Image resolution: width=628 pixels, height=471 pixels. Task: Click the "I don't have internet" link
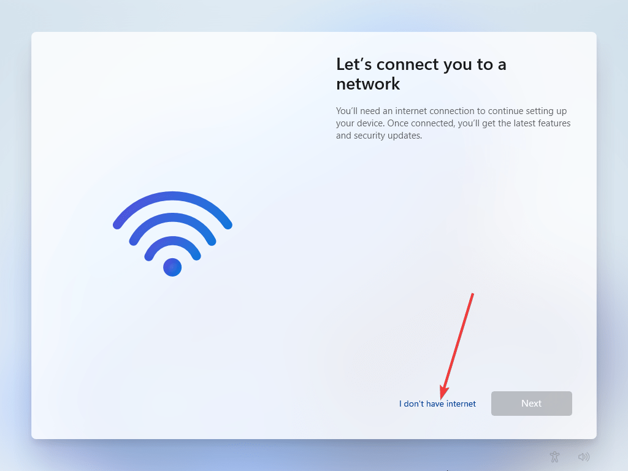[437, 404]
